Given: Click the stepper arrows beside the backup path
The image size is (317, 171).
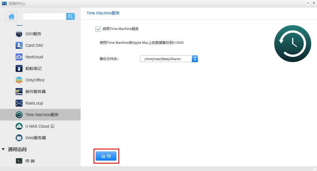Looking at the screenshot, I should (195, 59).
